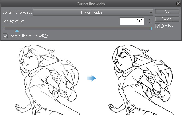Click the Scaling value label

(13, 21)
